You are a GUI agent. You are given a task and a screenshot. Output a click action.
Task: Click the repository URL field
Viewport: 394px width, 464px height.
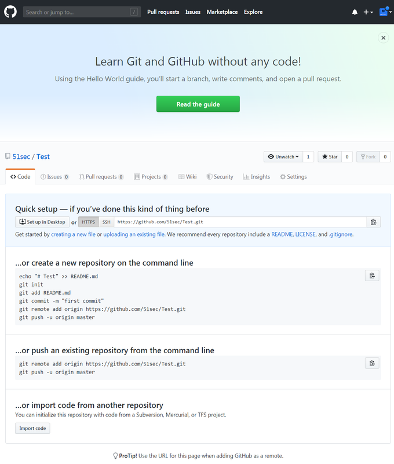coord(240,222)
